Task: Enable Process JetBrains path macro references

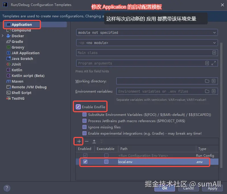Action: coord(84,121)
